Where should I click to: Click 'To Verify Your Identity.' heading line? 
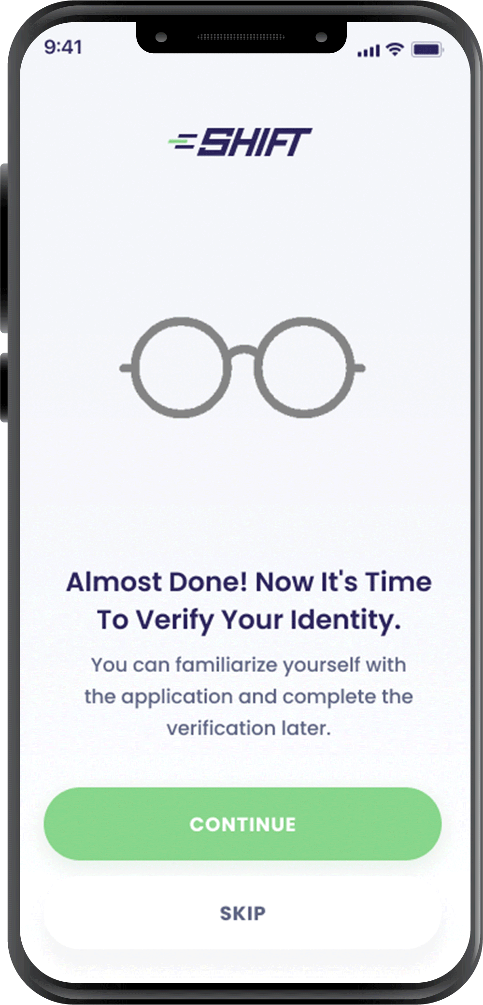(x=249, y=621)
